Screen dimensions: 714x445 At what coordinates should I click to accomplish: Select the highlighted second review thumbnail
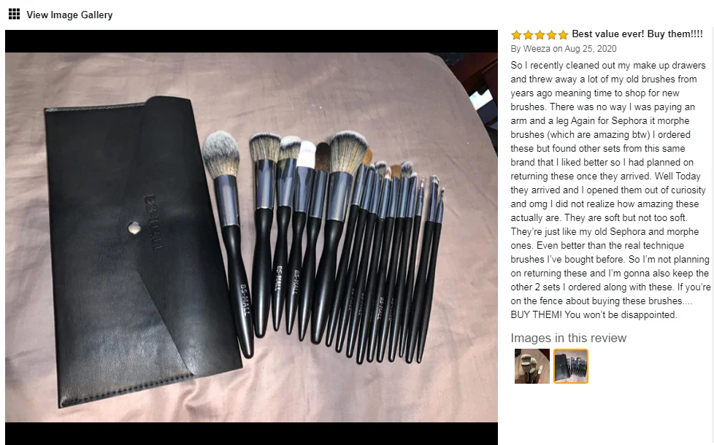pyautogui.click(x=571, y=366)
